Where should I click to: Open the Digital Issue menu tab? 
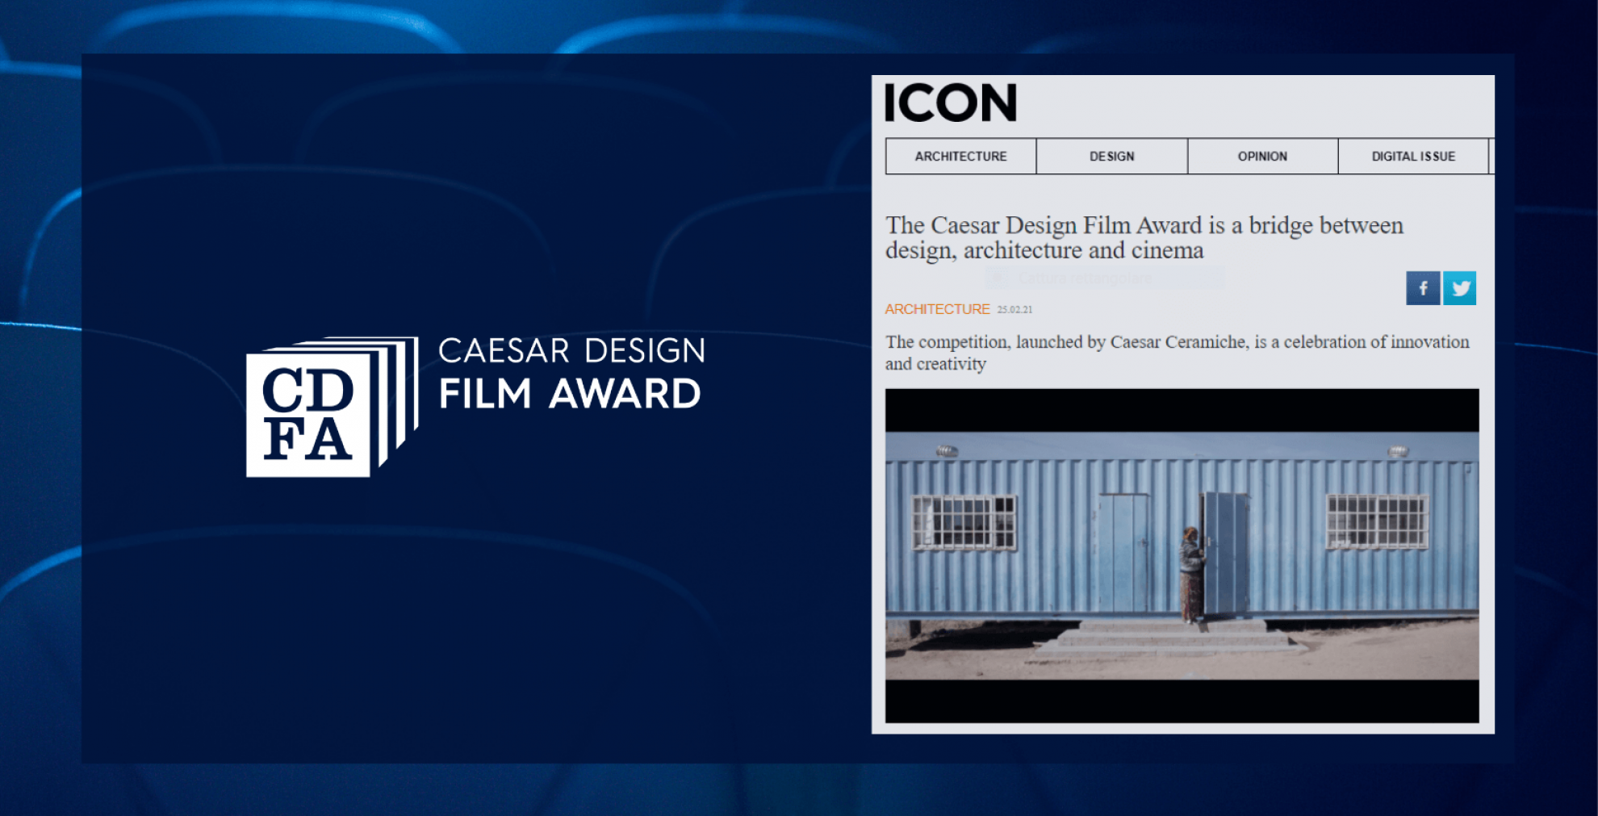(1413, 157)
